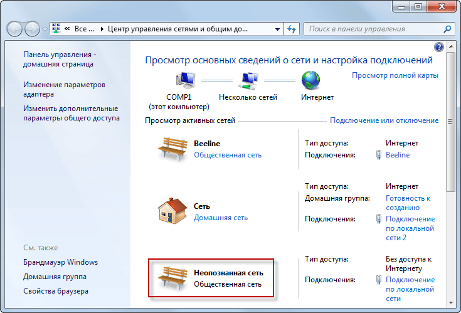The height and width of the screenshot is (313, 461).
Task: Click the Все breadcrumb segment
Action: (84, 29)
